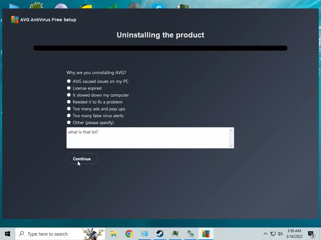Open the Windows Start menu
Screen dimensions: 321x240
[x=8, y=234]
